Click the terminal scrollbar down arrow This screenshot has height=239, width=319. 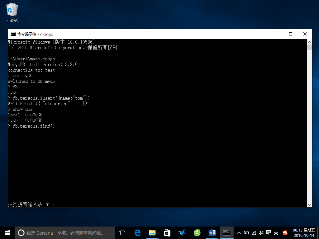coord(309,205)
